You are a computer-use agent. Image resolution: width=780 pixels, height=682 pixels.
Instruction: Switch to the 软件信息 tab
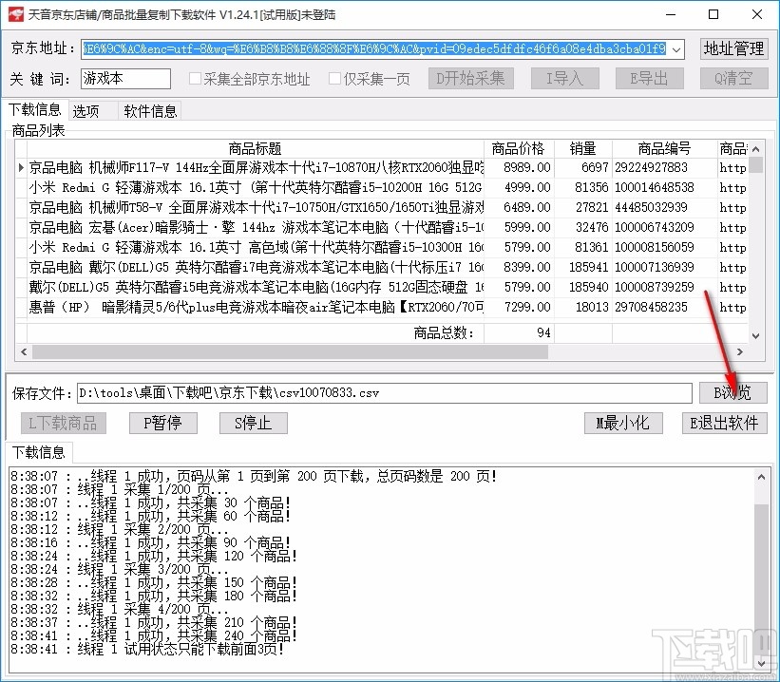coord(149,110)
